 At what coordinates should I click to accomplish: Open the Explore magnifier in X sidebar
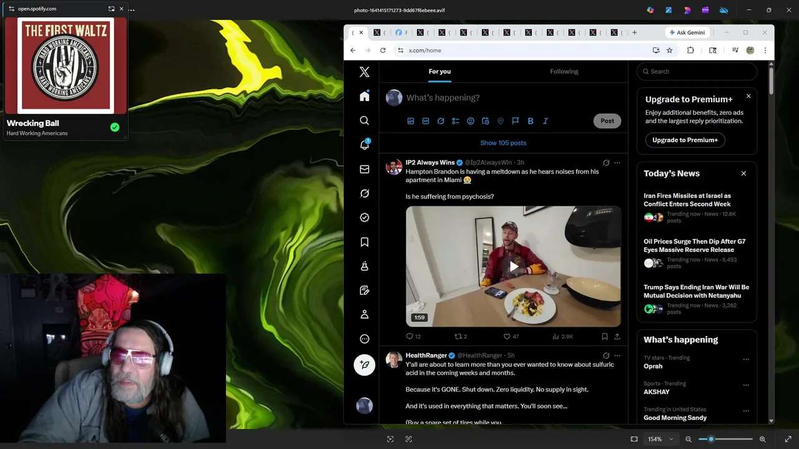pyautogui.click(x=365, y=120)
